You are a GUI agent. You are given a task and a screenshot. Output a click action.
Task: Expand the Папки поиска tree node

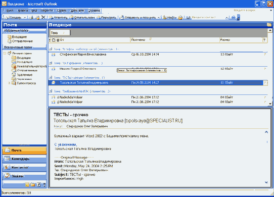point(9,83)
